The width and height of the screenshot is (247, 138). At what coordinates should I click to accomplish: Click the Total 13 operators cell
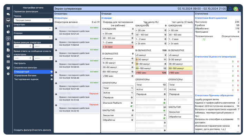coord(151,85)
